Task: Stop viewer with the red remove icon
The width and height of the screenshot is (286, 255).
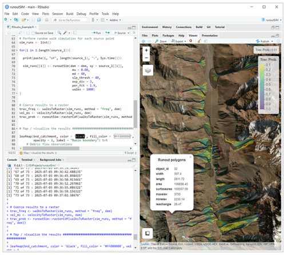Action: pos(190,41)
